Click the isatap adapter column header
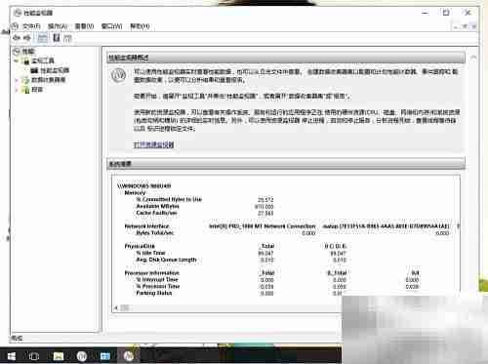Image resolution: width=488 pixels, height=364 pixels. [386, 226]
